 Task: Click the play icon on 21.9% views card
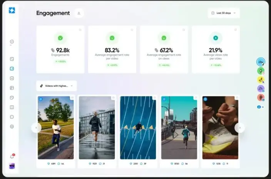pos(216,38)
